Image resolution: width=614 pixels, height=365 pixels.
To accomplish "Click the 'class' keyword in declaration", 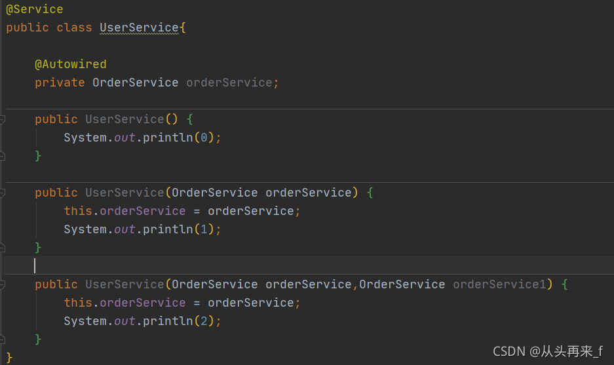I will pos(74,28).
